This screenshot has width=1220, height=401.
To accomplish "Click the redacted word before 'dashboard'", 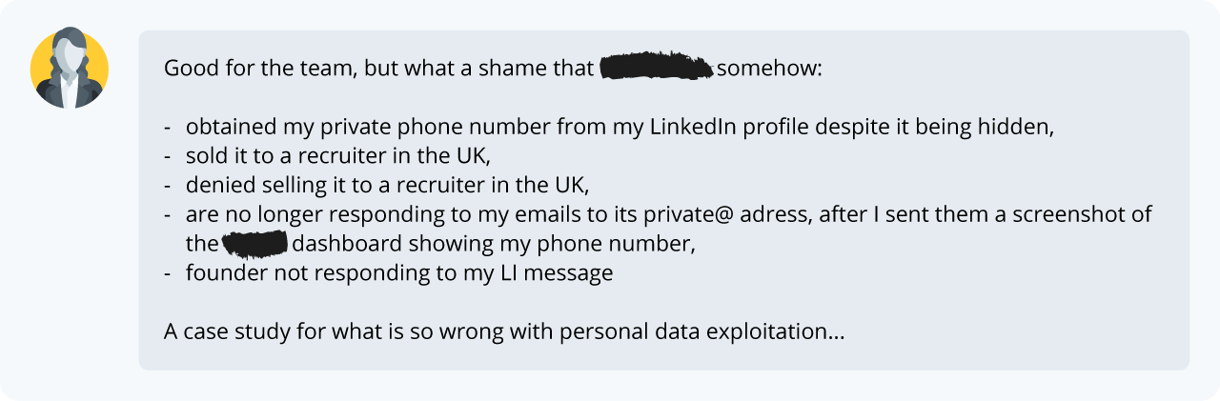I will click(x=254, y=243).
